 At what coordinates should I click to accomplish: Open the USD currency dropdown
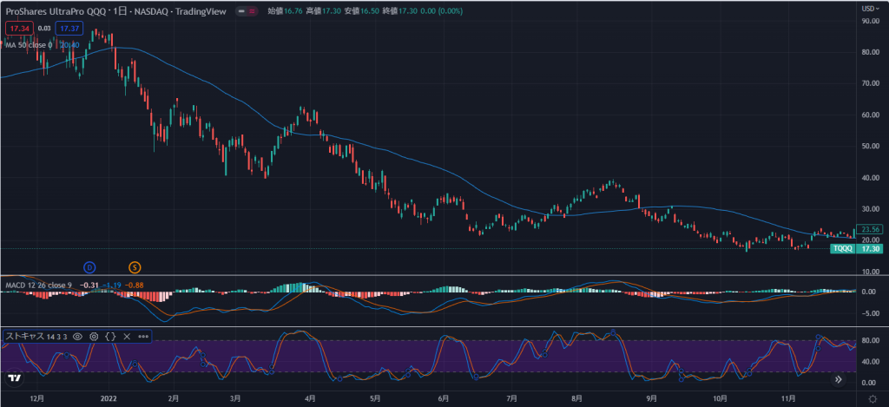click(870, 8)
